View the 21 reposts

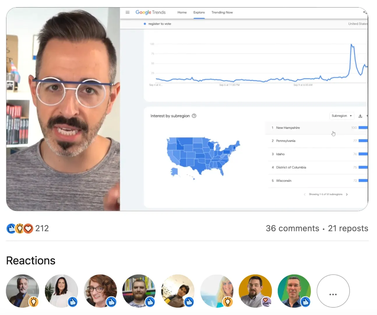point(348,228)
